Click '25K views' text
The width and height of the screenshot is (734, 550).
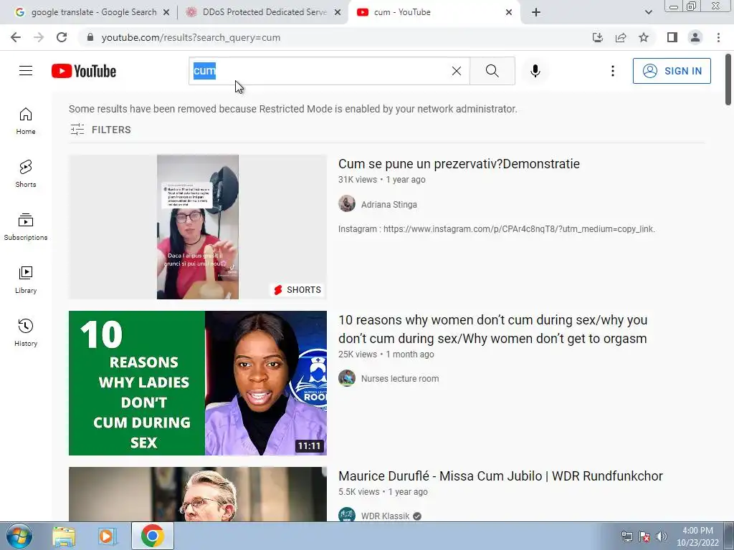coord(358,354)
